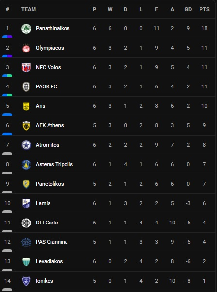
Task: Click the PAOK FC crest icon
Action: 26,87
